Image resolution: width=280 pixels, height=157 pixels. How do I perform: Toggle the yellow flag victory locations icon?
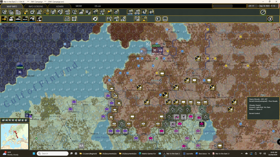(109, 12)
